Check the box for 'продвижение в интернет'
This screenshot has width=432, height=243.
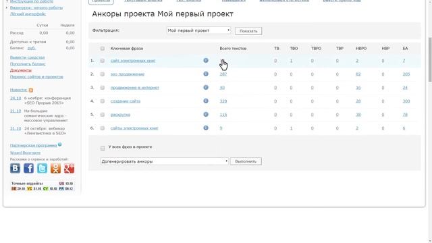[x=103, y=88]
